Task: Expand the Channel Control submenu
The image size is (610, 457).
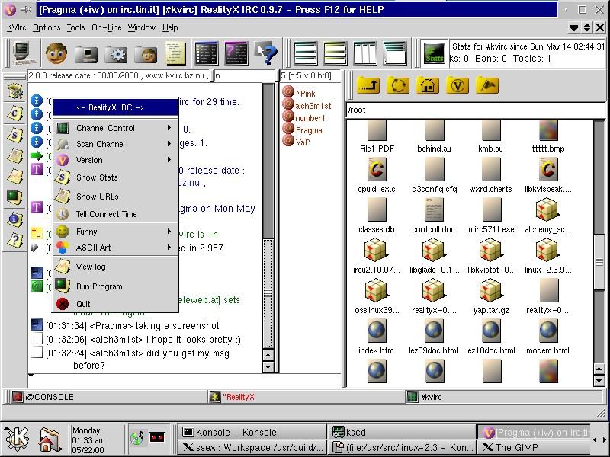Action: tap(116, 128)
